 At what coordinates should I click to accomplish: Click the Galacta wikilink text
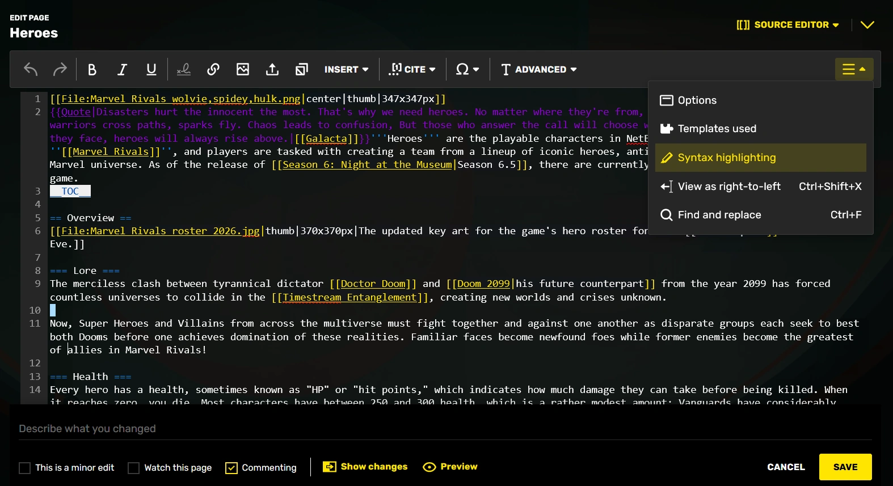[x=326, y=138]
